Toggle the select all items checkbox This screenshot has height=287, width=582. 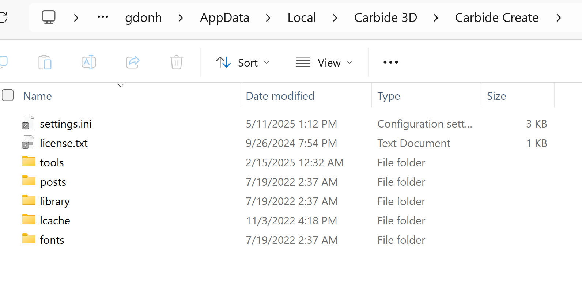click(8, 95)
